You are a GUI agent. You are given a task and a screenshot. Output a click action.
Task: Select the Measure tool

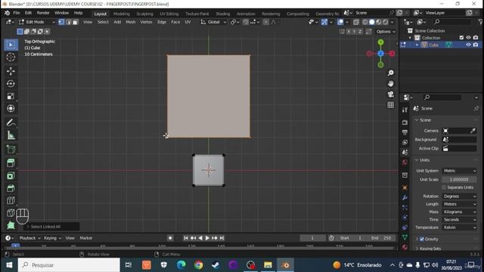pyautogui.click(x=11, y=135)
